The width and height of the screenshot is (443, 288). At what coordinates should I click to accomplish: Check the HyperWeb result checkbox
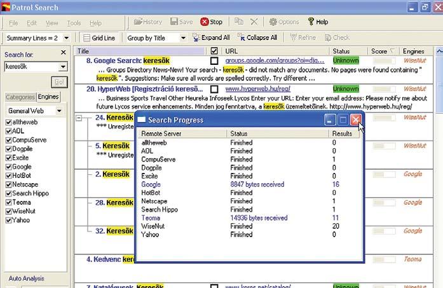point(214,89)
